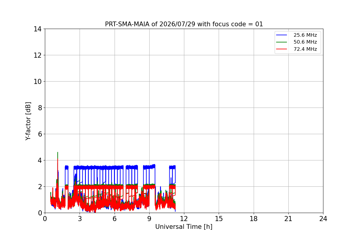Click the red legend line sample
The image size is (359, 239).
point(282,49)
